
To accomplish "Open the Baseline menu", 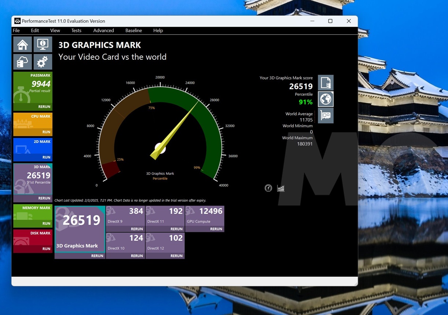I will pyautogui.click(x=133, y=30).
